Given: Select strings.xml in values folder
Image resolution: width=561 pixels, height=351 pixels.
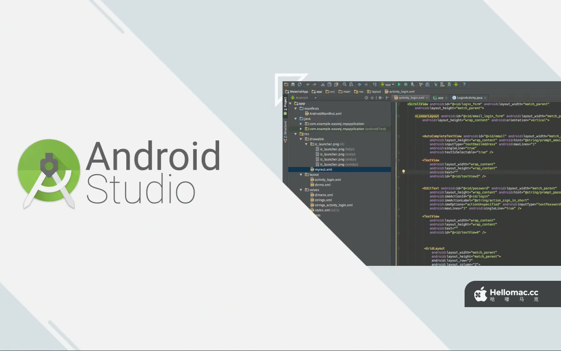Looking at the screenshot, I should tap(320, 200).
